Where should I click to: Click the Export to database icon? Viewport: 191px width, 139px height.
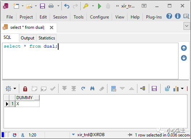(x=167, y=89)
